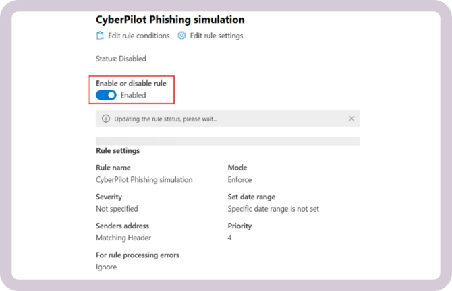Click the CyberPilot Phishing simulation title

[x=170, y=20]
